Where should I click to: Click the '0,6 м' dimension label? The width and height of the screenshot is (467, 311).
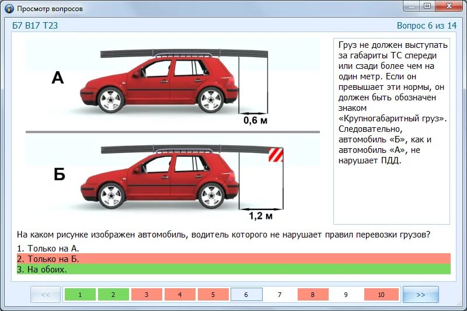pos(255,120)
